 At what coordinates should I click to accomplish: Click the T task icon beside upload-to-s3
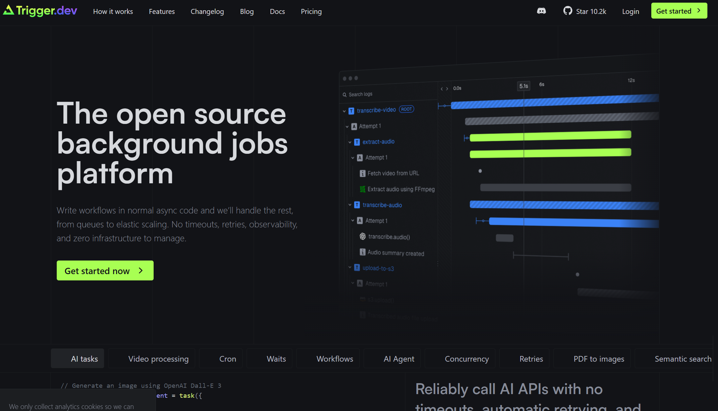click(x=357, y=267)
